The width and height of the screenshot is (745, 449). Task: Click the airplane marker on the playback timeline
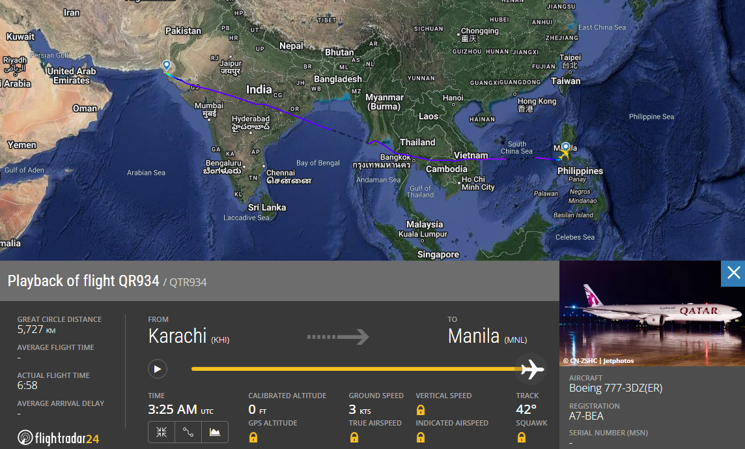click(531, 369)
